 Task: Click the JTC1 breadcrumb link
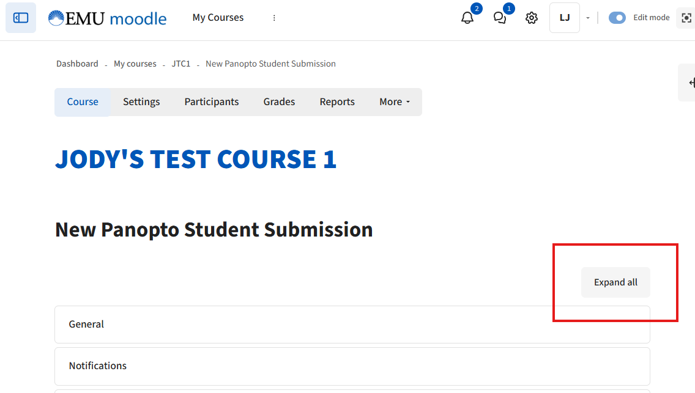coord(181,64)
